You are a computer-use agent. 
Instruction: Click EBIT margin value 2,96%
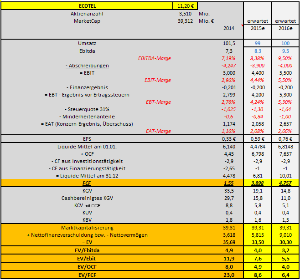(228, 80)
